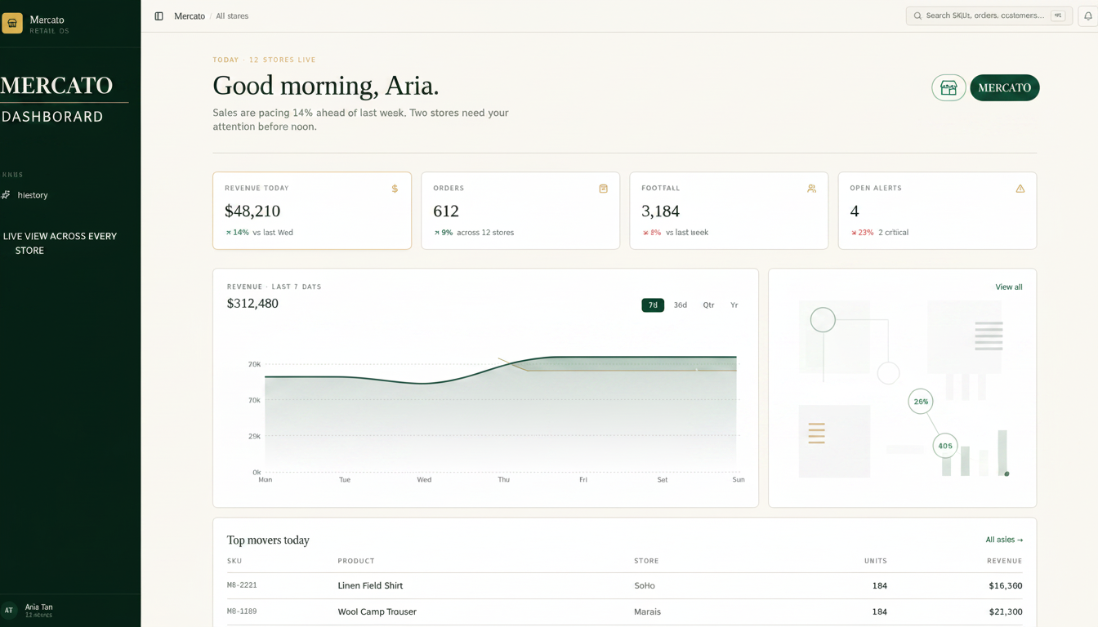
Task: Click the storefront icon beside MERCATO button
Action: point(948,87)
